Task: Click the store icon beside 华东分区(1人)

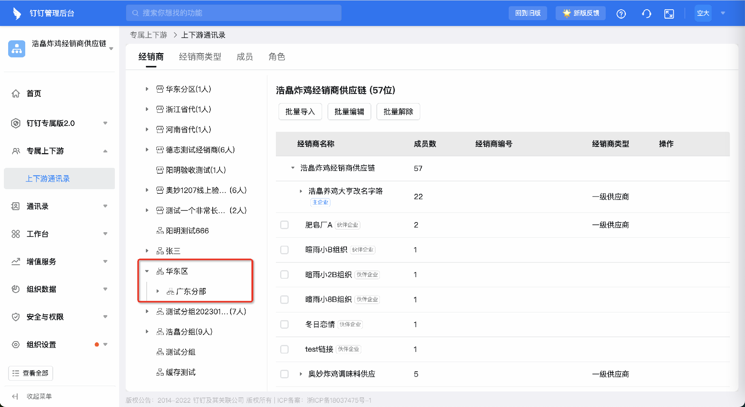Action: click(160, 89)
